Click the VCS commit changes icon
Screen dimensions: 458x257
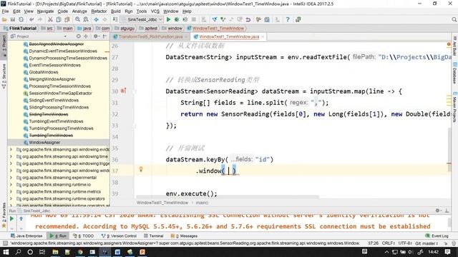(x=223, y=19)
